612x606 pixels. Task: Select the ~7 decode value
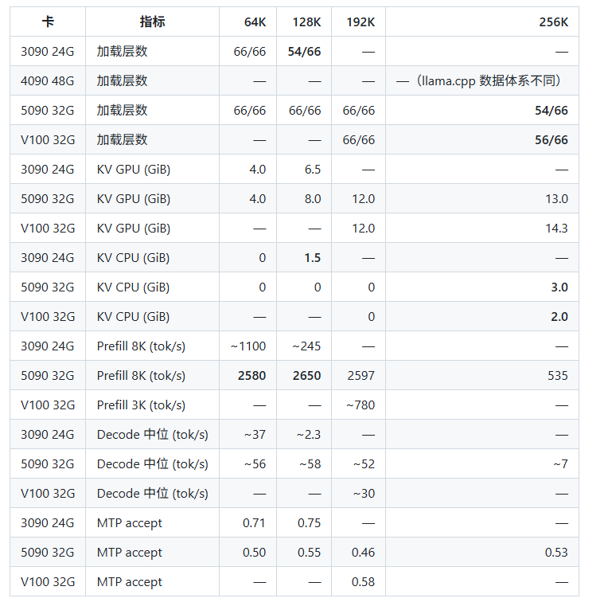pos(560,464)
